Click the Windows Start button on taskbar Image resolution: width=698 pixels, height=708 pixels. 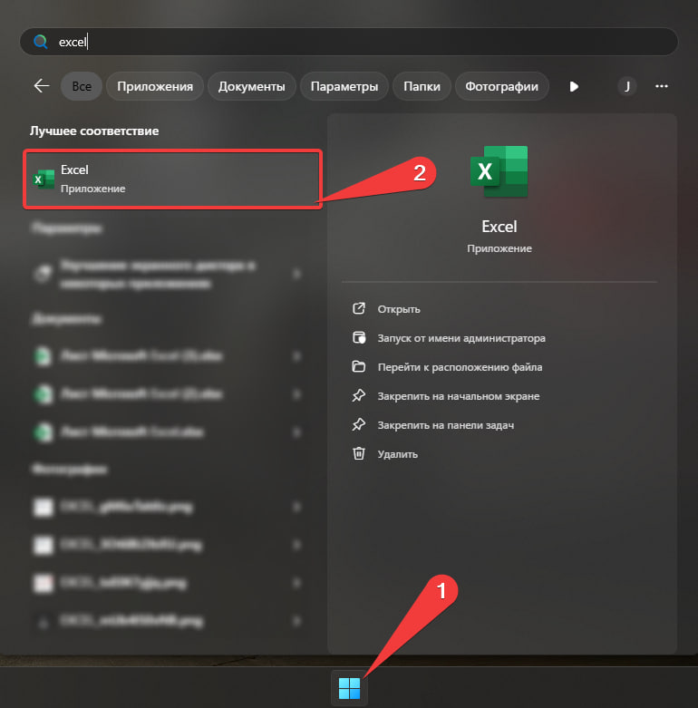(349, 688)
